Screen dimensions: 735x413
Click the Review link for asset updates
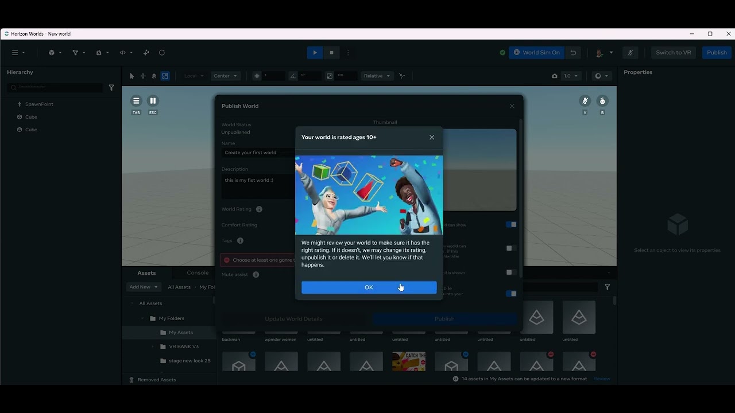point(601,379)
